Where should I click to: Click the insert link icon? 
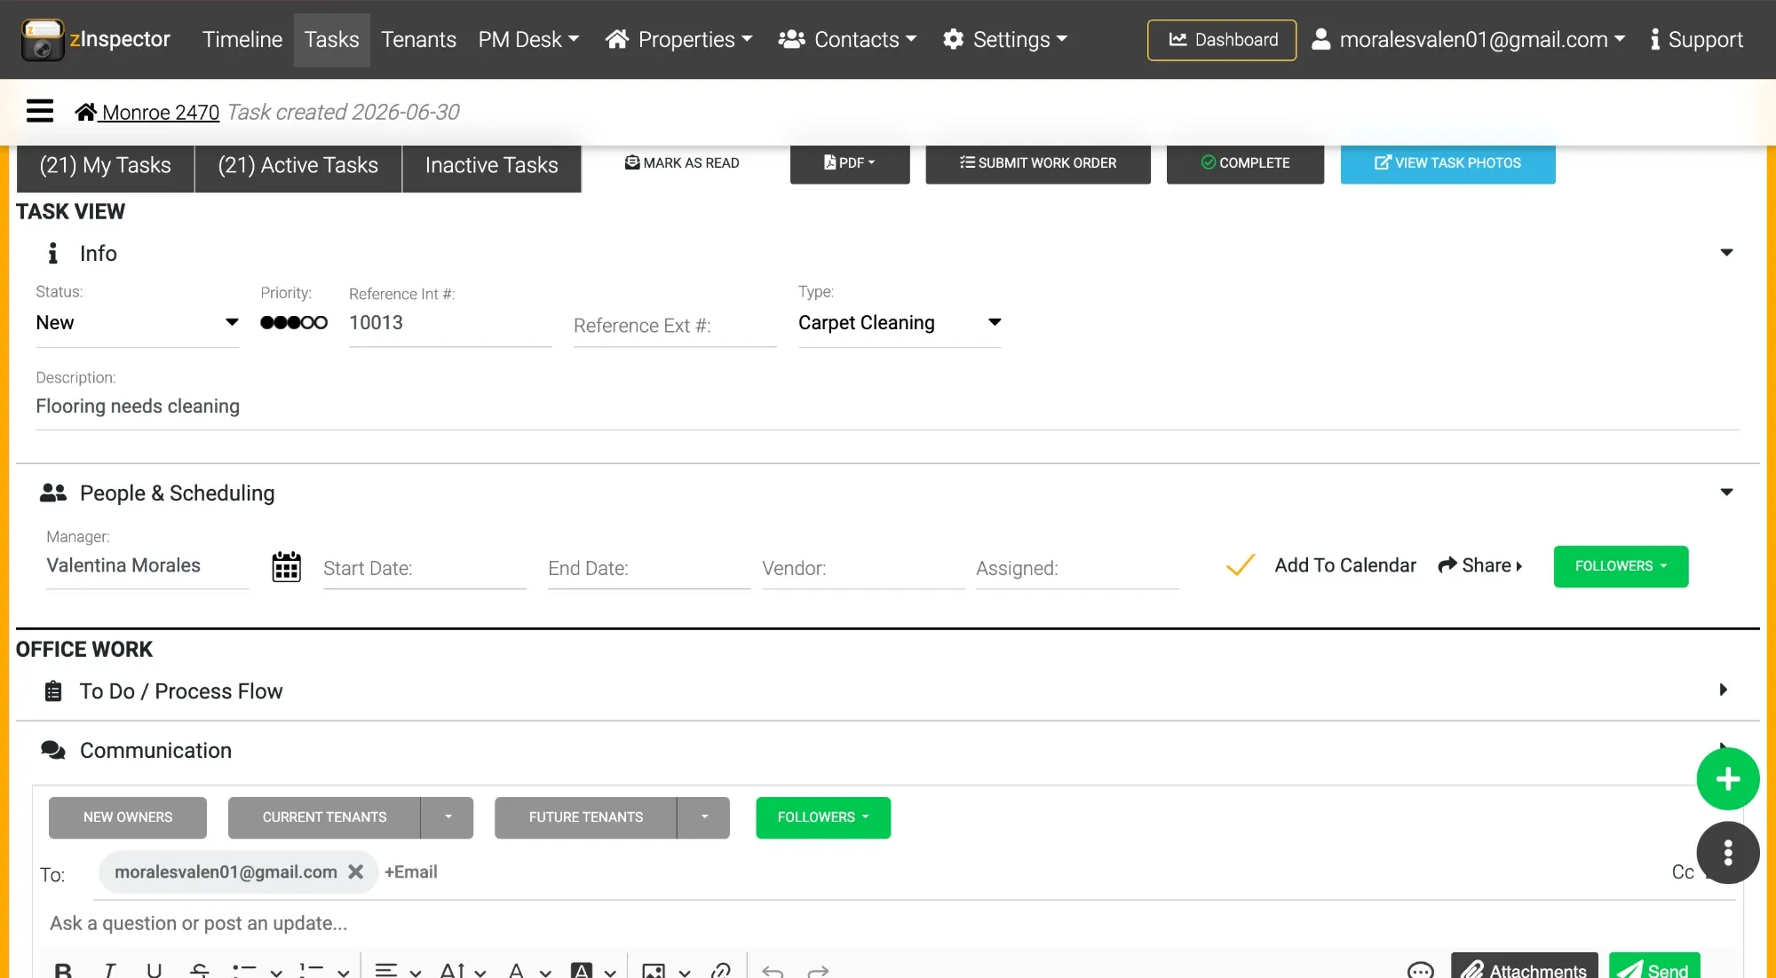tap(721, 970)
